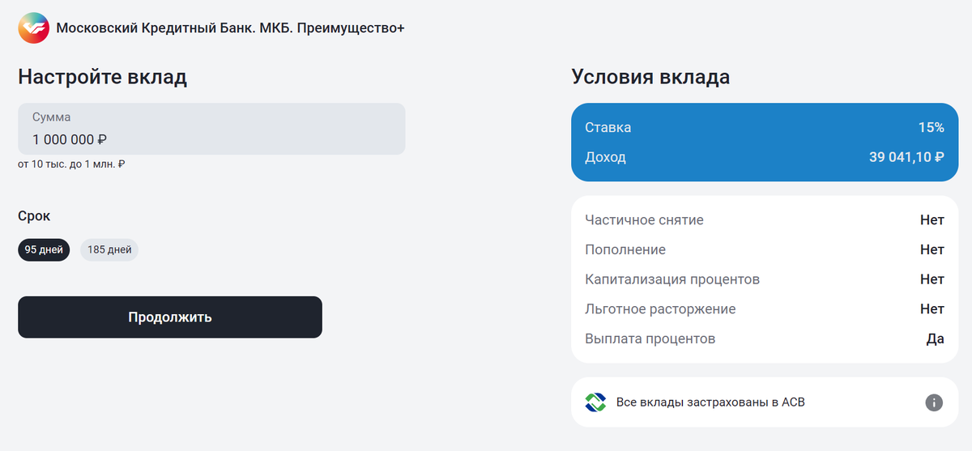This screenshot has height=451, width=972.
Task: Click the Московский Кредитный Банк logo icon
Action: click(33, 28)
